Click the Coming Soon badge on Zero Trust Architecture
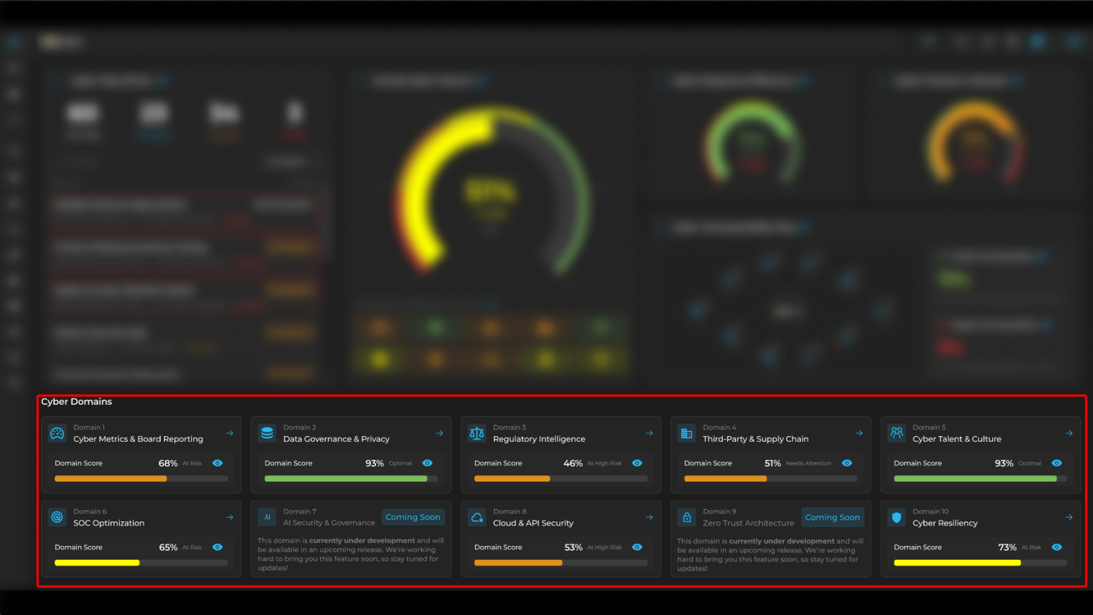Screen dimensions: 1093x615 [x=832, y=517]
